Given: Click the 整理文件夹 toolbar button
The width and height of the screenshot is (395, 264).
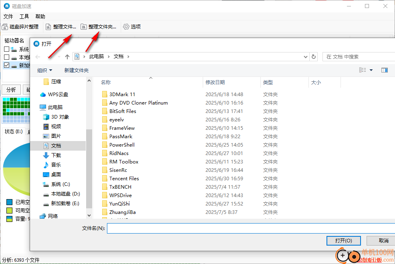Looking at the screenshot, I should (99, 27).
